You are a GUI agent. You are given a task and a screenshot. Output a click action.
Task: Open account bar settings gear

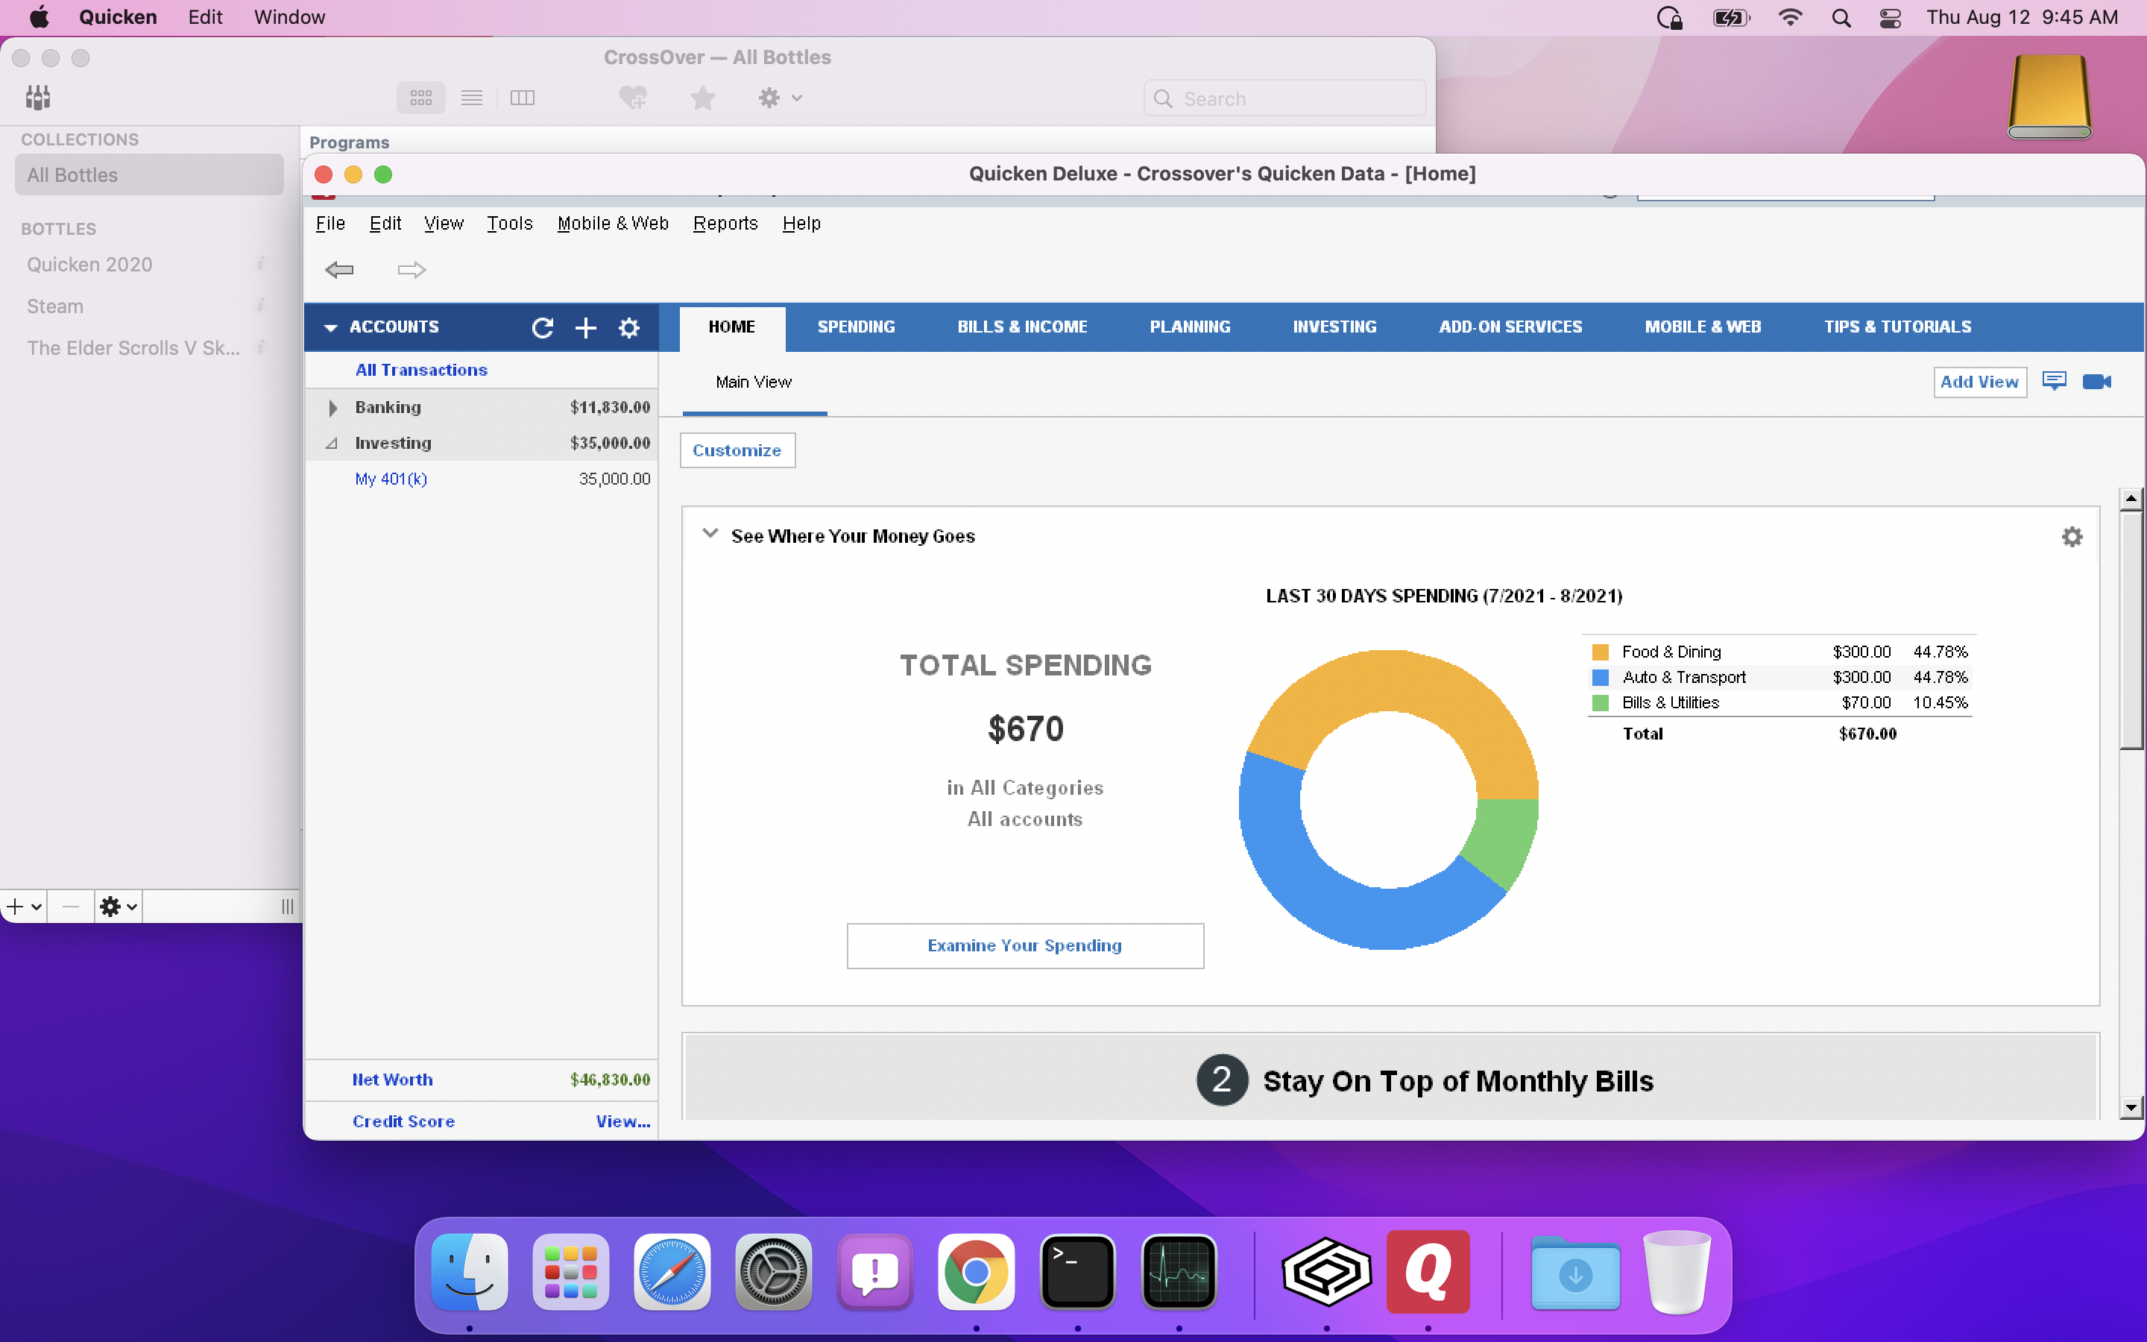click(629, 327)
